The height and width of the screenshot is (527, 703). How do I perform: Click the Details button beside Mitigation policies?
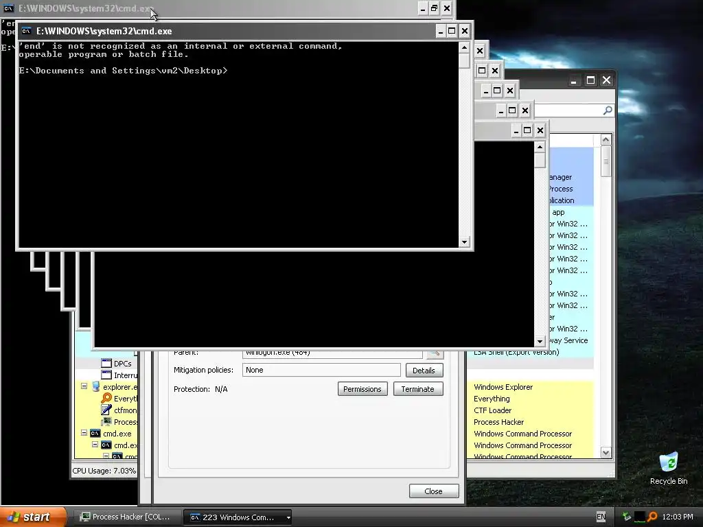pyautogui.click(x=424, y=370)
